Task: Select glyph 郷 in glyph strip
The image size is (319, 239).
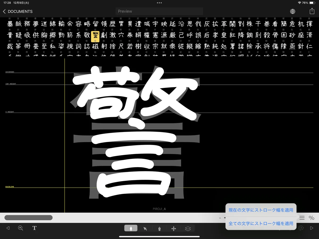Action: [x=53, y=35]
